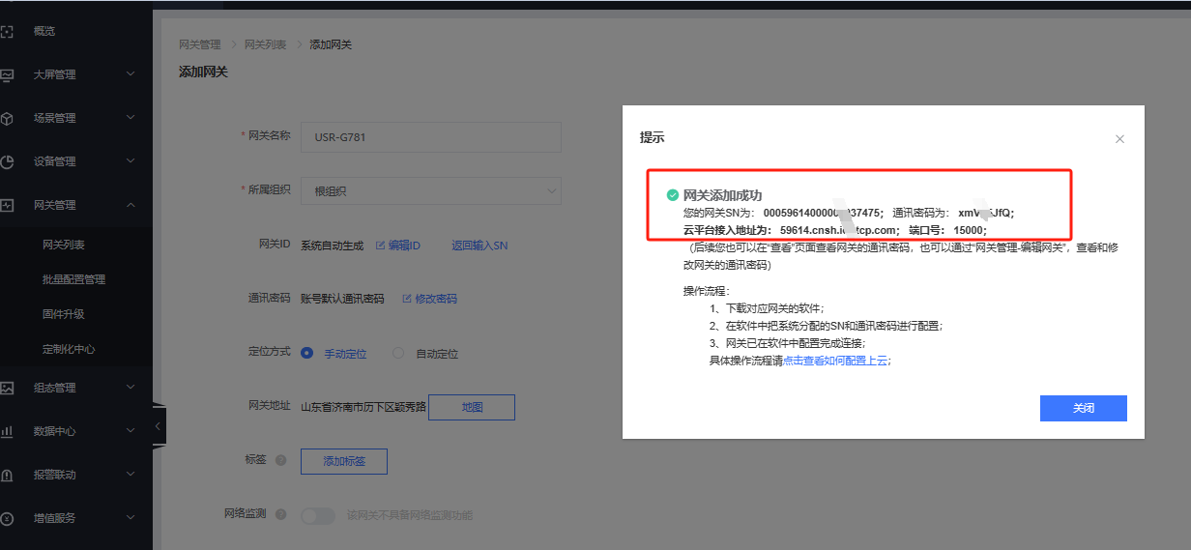Select the 自动定位 radio button
1191x550 pixels.
[x=398, y=354]
